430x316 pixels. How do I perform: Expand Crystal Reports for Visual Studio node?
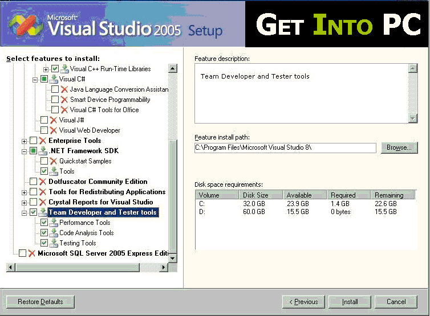click(x=24, y=203)
